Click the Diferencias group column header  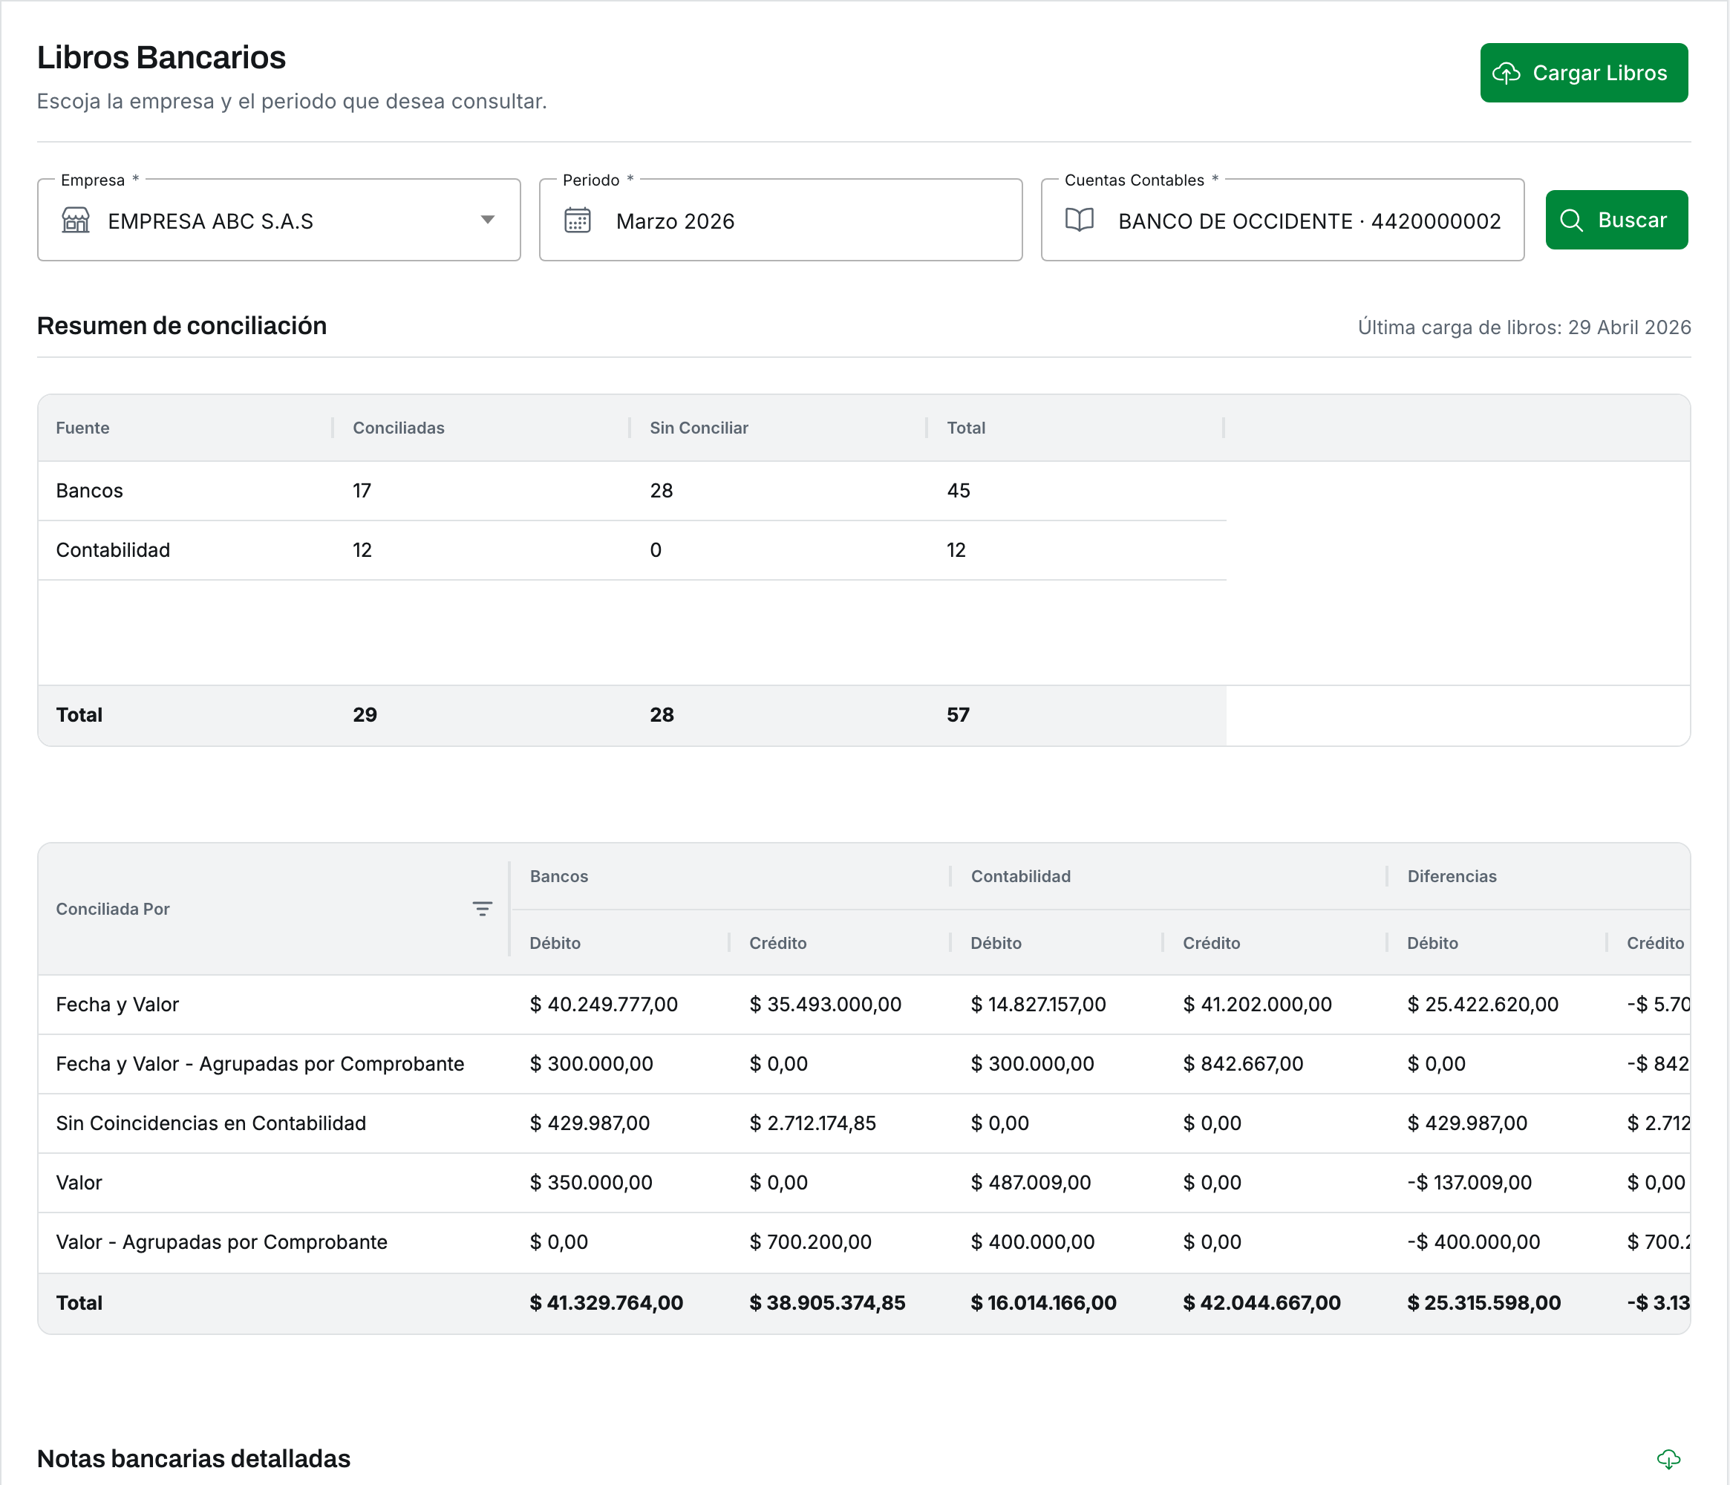pyautogui.click(x=1452, y=876)
